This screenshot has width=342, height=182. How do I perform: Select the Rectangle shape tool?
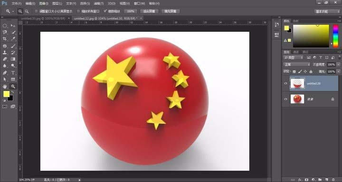pos(13,79)
